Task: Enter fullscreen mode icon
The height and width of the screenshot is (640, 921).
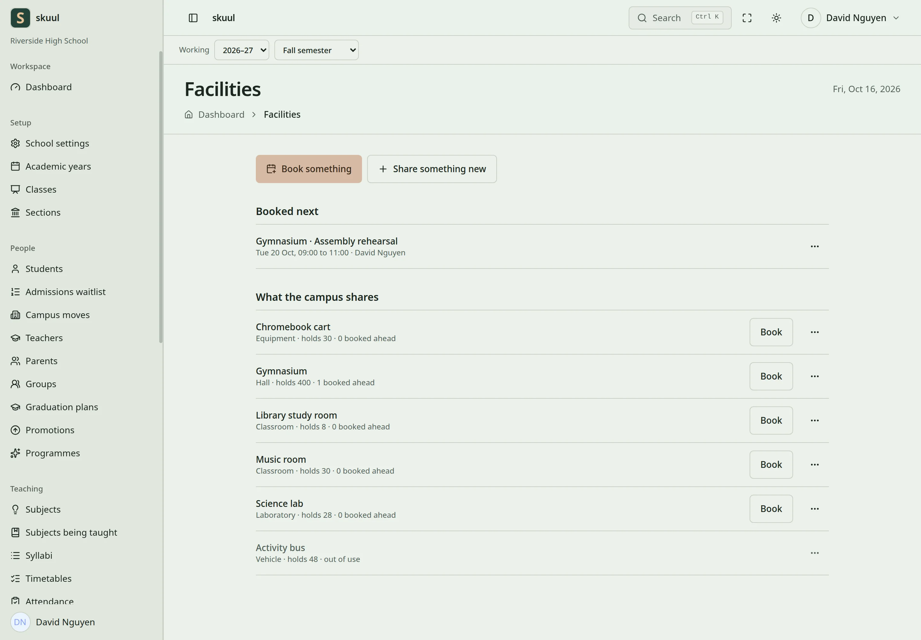Action: point(747,18)
